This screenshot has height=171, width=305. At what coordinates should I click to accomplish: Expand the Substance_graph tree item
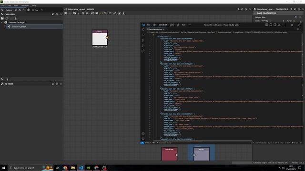click(x=5, y=27)
